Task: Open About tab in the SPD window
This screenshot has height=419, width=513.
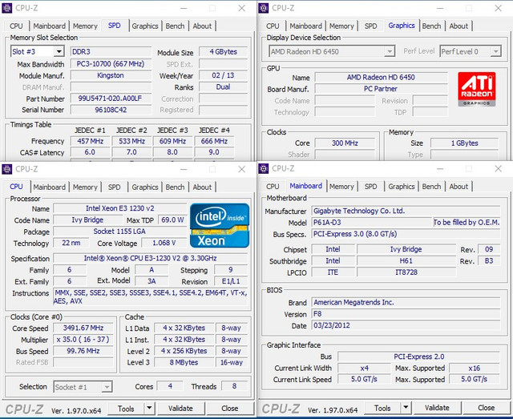Action: [x=202, y=26]
